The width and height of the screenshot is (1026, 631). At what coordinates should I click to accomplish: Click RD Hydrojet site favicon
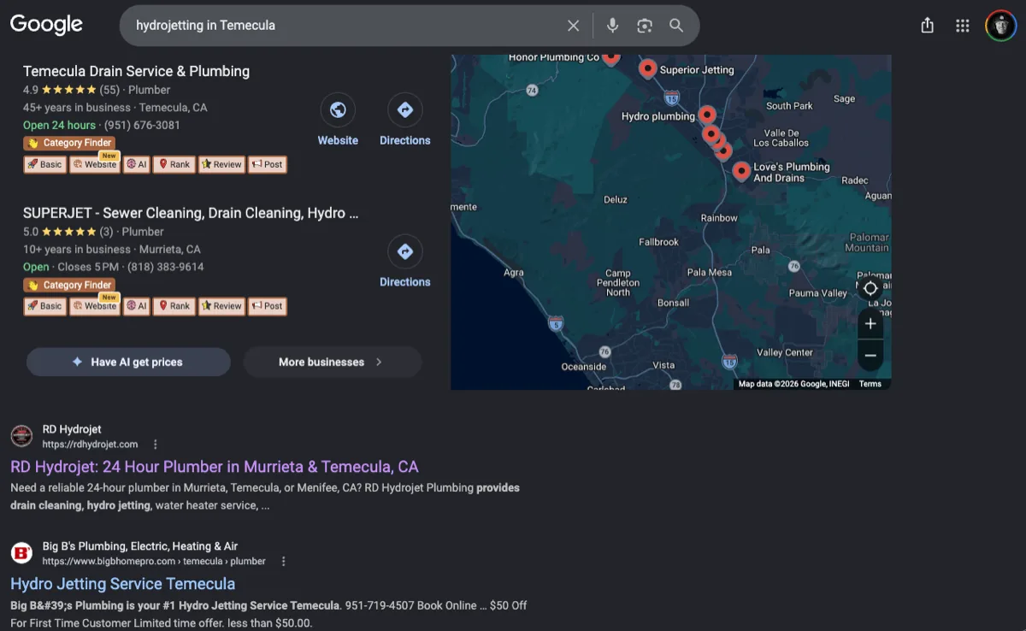coord(21,436)
